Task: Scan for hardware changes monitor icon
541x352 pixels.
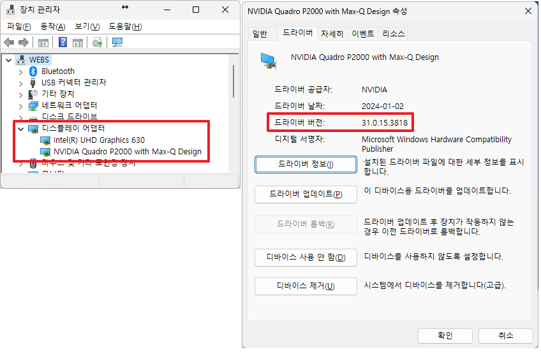Action: [117, 42]
